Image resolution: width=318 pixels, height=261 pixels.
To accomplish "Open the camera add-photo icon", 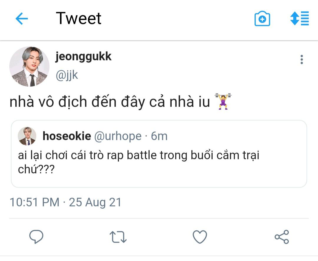I will [x=262, y=19].
